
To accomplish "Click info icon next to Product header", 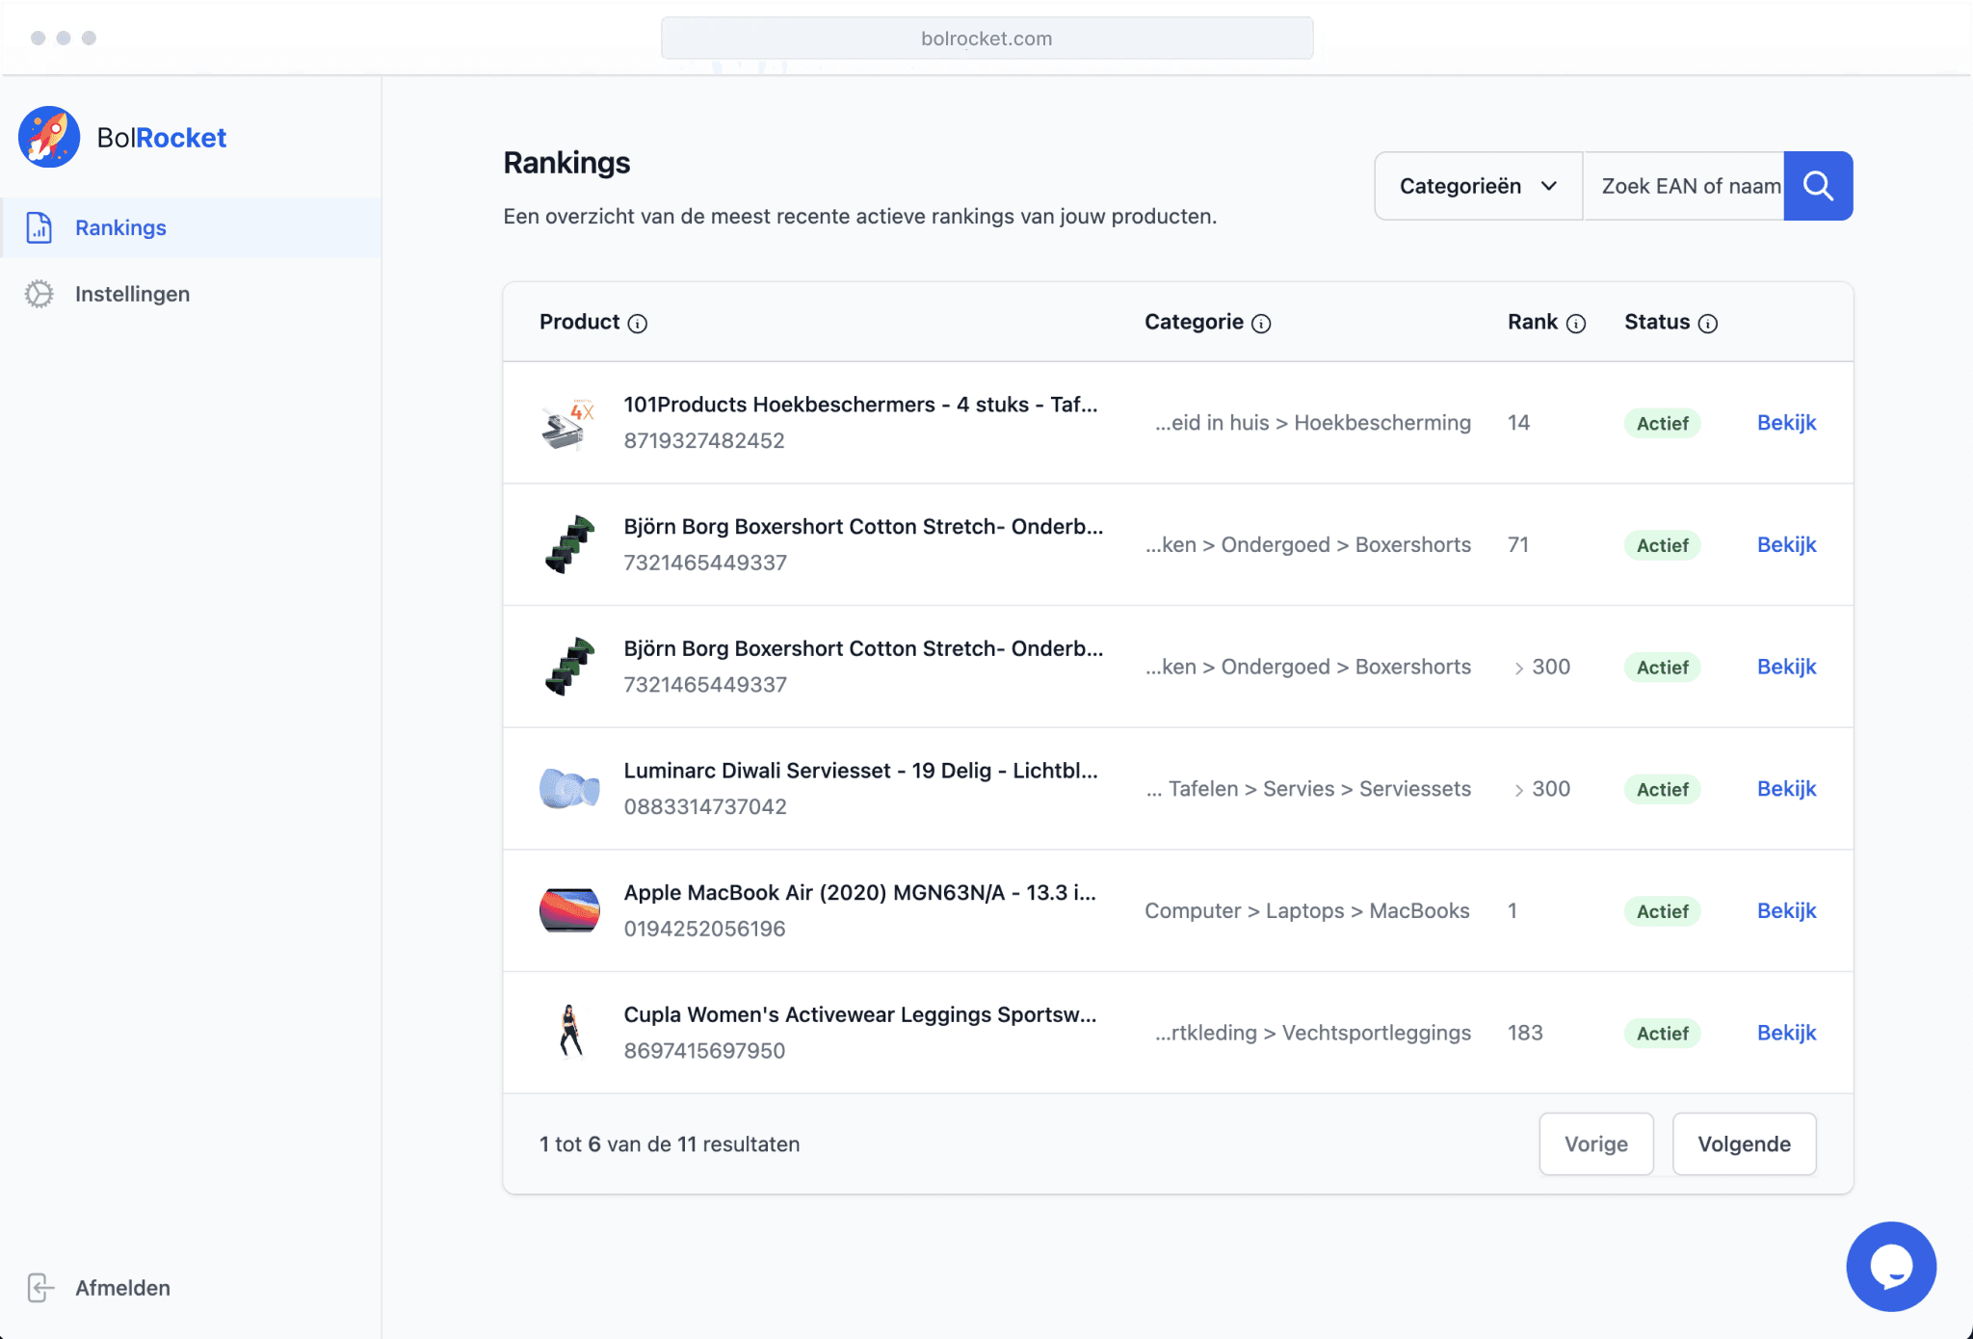I will click(x=638, y=324).
